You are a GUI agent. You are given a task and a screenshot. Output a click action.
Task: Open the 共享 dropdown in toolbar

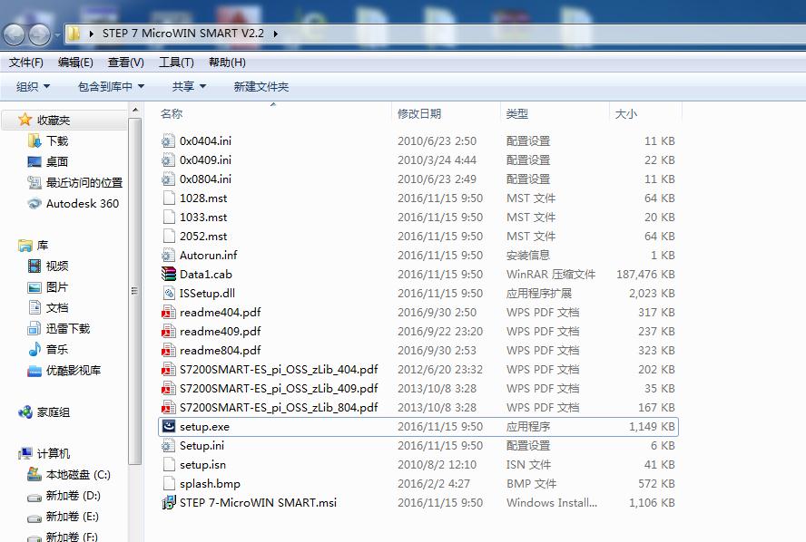(x=189, y=86)
